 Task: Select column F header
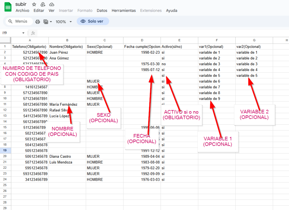[x=217, y=40]
